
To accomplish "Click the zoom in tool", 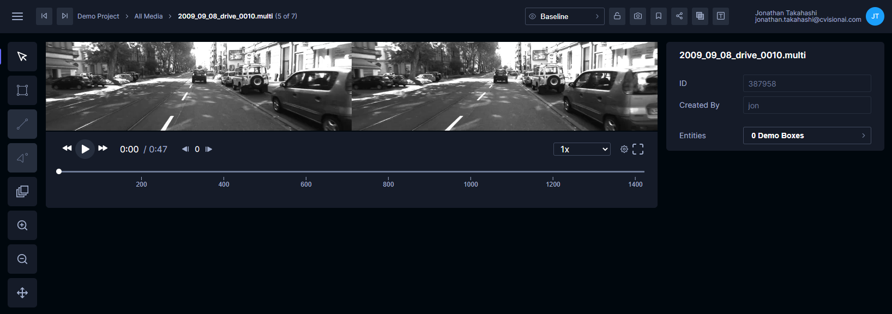I will click(22, 225).
